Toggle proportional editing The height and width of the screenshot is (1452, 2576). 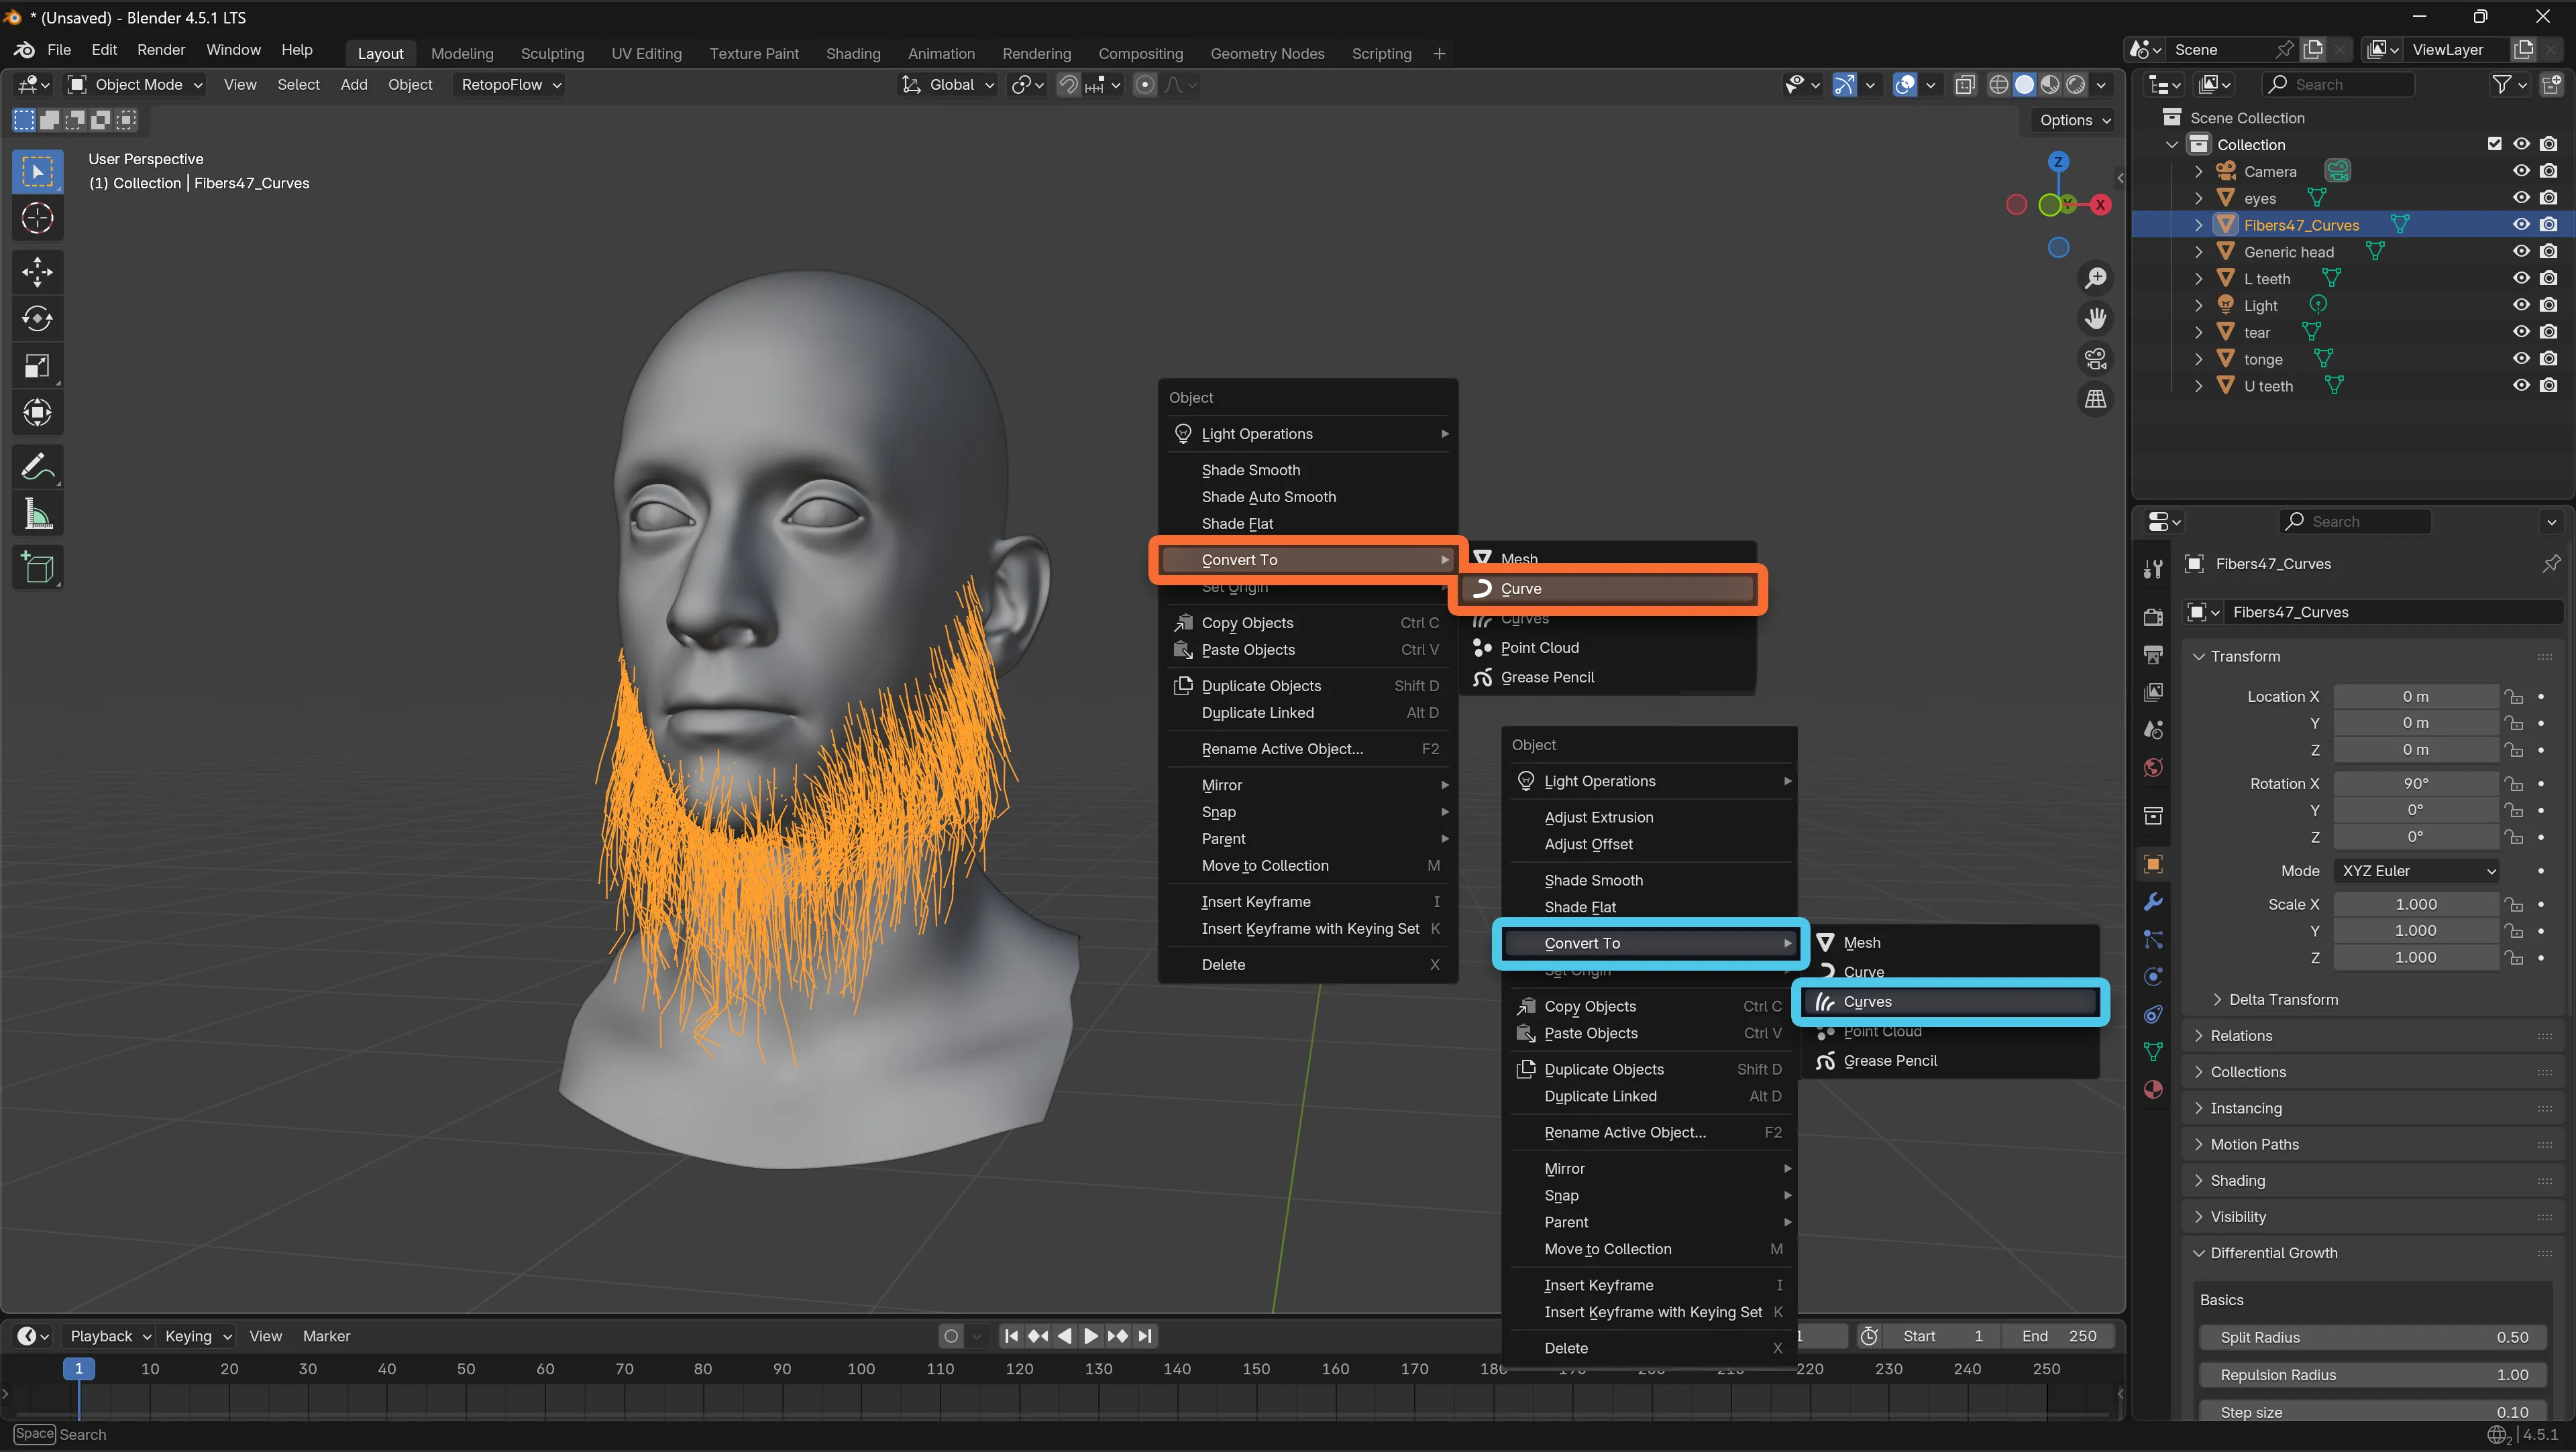pyautogui.click(x=1145, y=85)
